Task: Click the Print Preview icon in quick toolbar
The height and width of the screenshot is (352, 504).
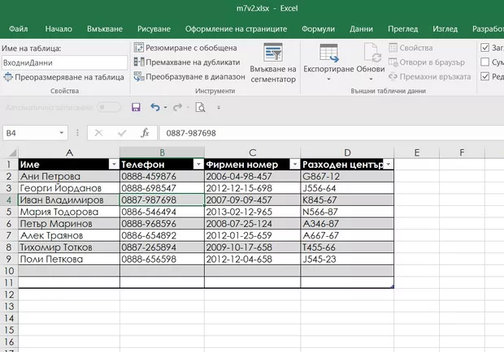Action: 200,107
